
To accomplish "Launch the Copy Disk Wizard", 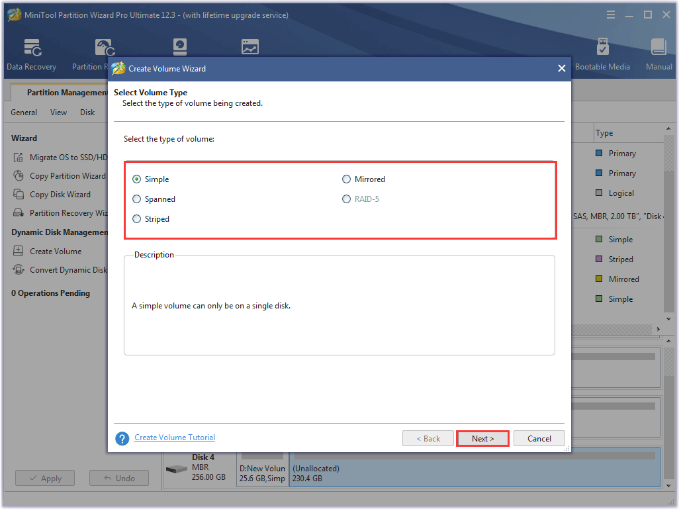I will click(x=52, y=195).
